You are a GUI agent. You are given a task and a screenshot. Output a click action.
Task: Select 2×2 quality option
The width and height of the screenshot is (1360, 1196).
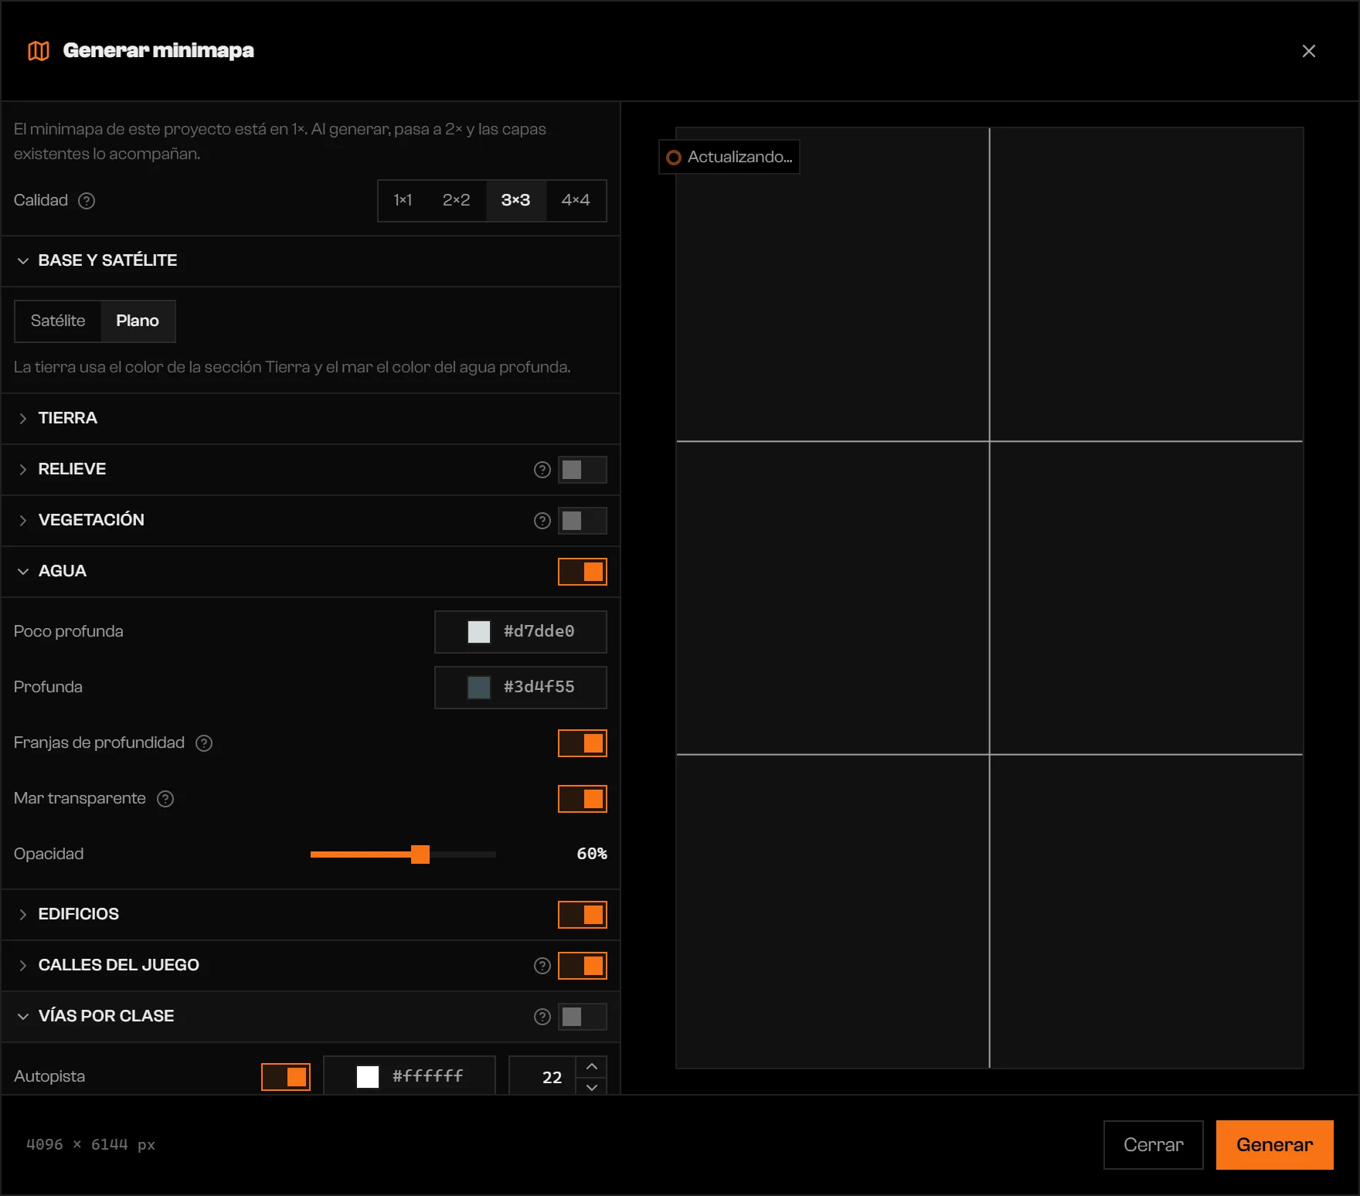click(x=456, y=201)
